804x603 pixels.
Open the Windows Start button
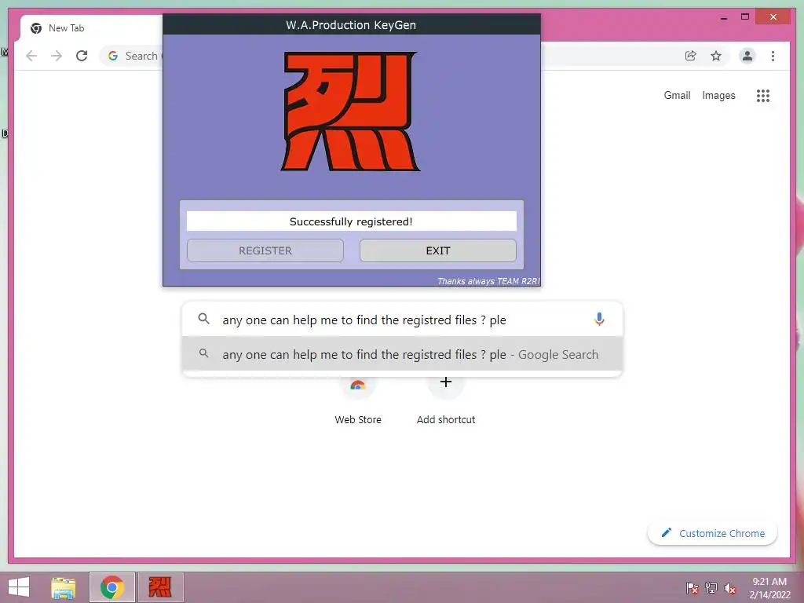click(19, 587)
